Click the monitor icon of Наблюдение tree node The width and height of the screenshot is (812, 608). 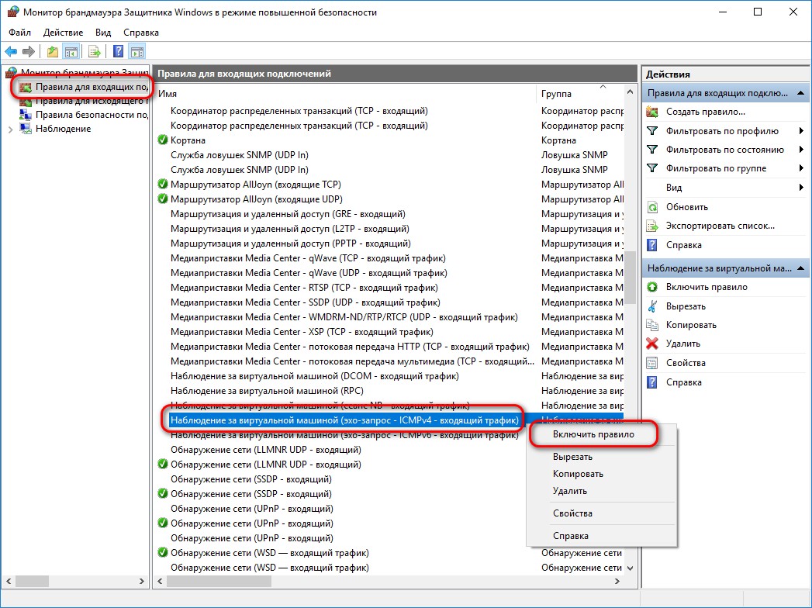tap(26, 129)
